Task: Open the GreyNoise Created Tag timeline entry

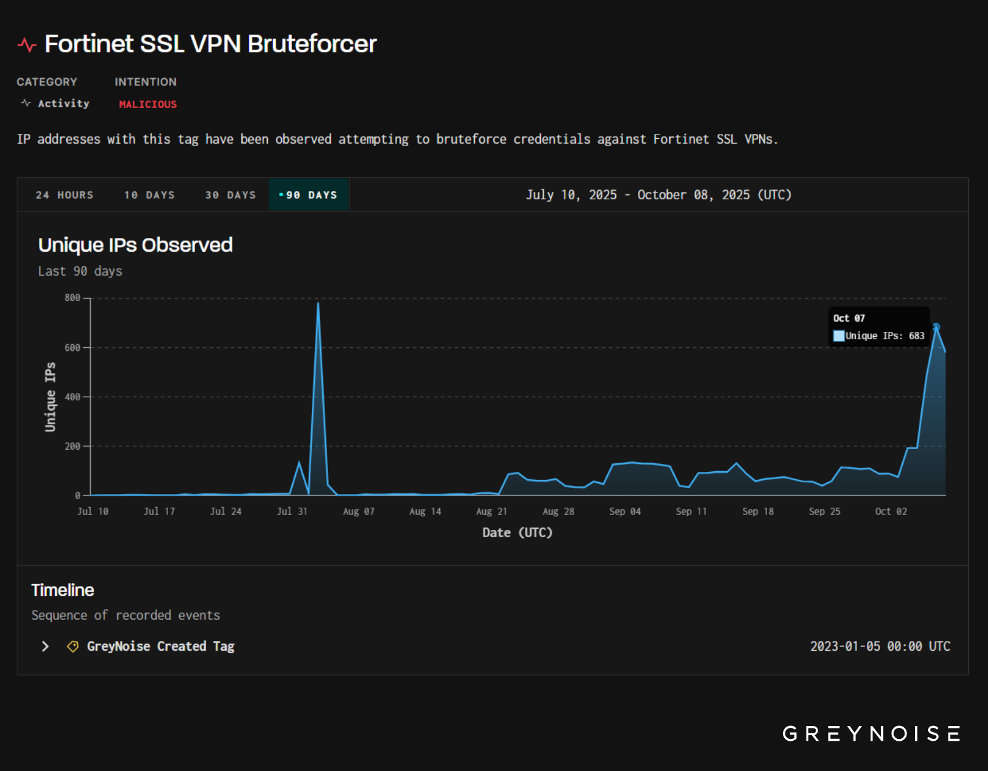Action: pyautogui.click(x=161, y=646)
